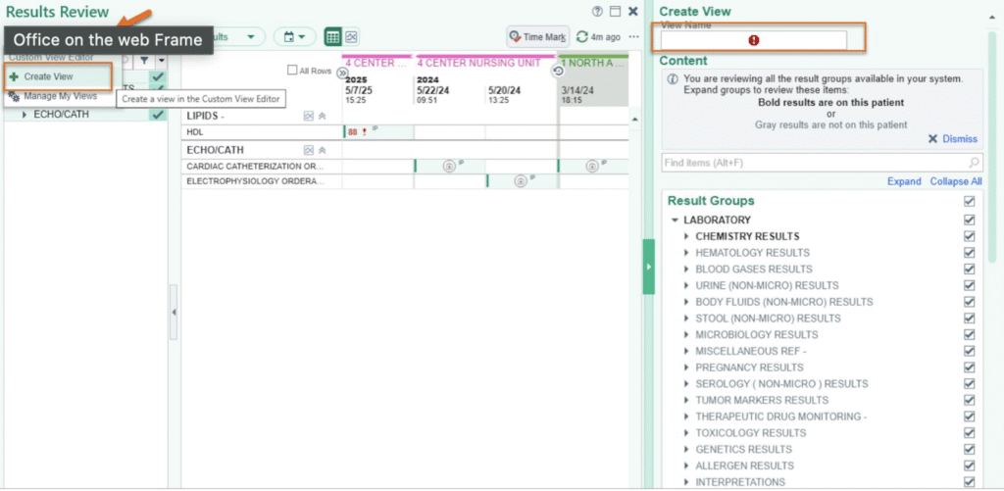Open the more options ellipsis icon
The image size is (1004, 491).
click(x=633, y=37)
